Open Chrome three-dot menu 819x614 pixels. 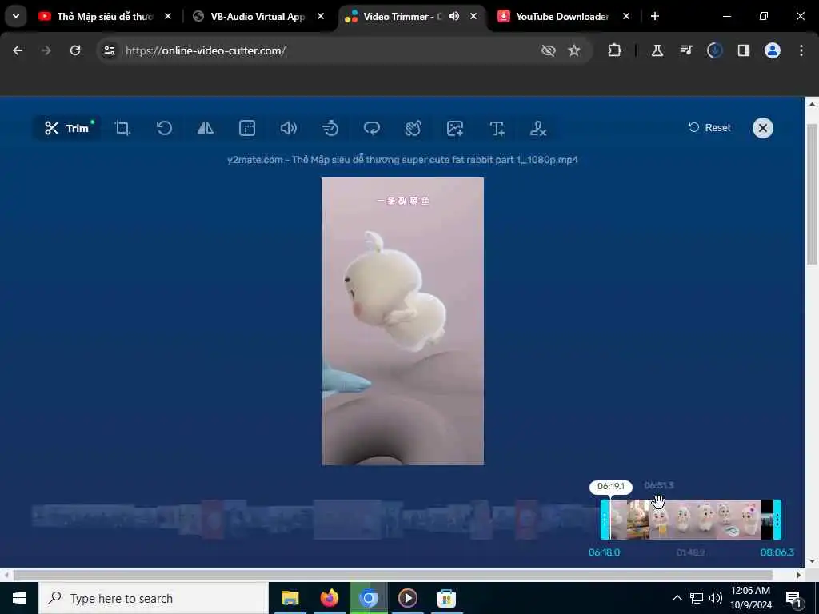click(801, 50)
